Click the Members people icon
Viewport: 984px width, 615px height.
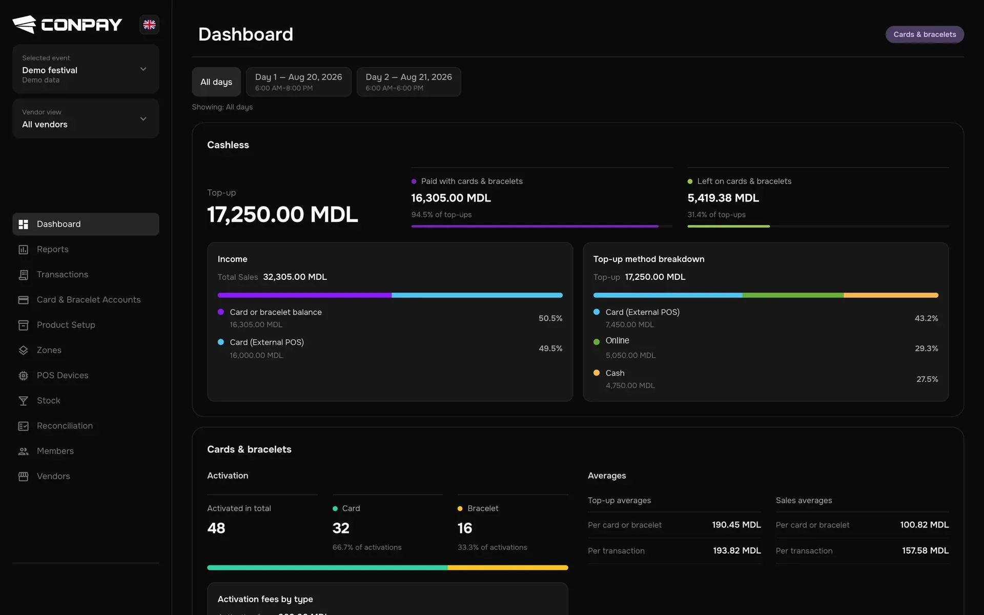tap(24, 451)
